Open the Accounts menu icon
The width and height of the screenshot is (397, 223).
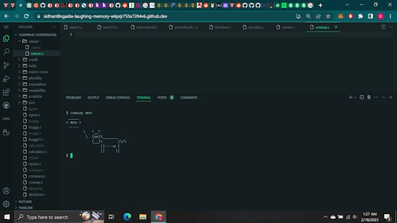tap(6, 190)
